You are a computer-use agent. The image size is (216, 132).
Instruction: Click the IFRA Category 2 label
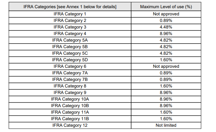click(x=70, y=20)
